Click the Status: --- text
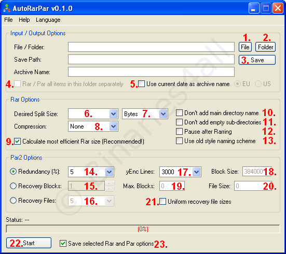The image size is (286, 254). point(18,220)
